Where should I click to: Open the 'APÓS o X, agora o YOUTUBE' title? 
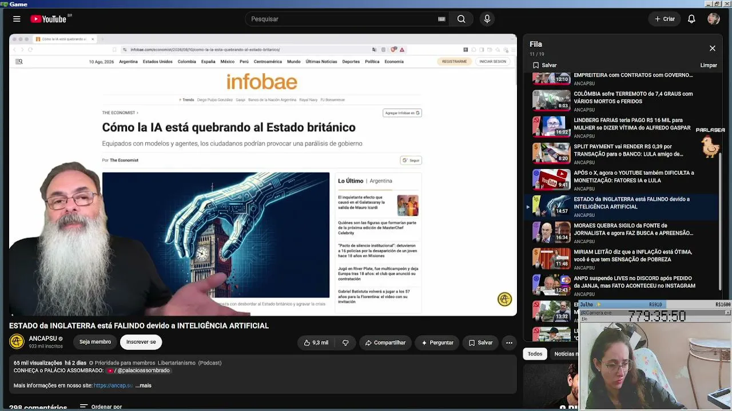[x=634, y=176]
